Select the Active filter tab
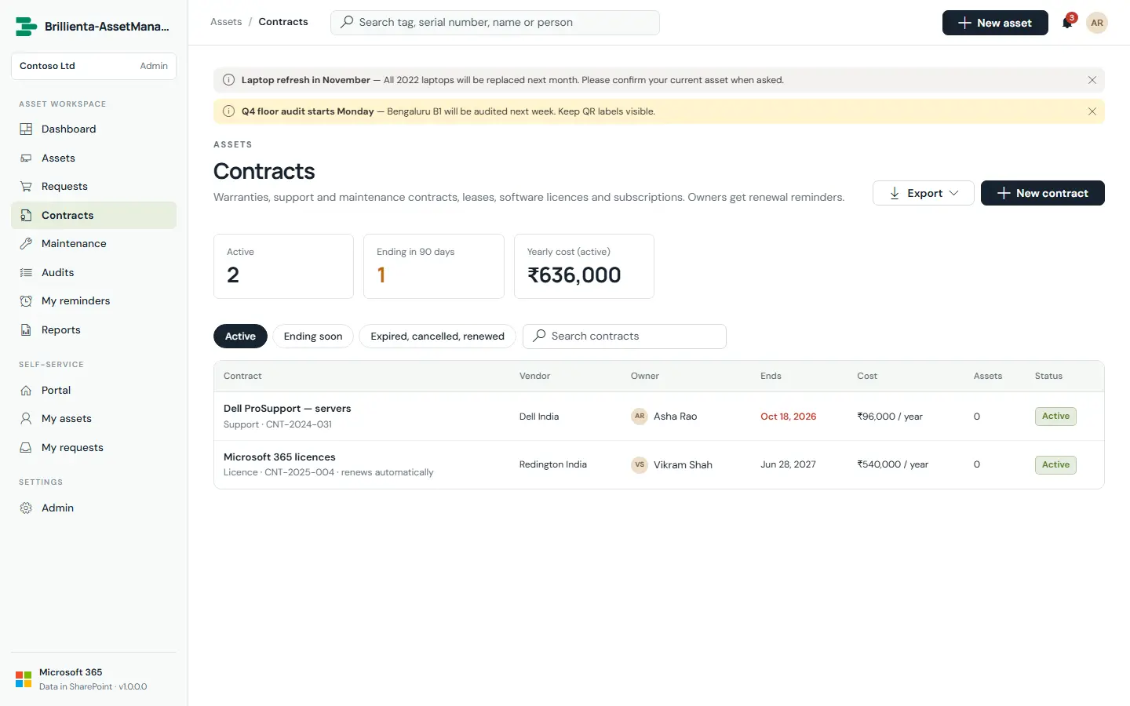 pos(240,337)
